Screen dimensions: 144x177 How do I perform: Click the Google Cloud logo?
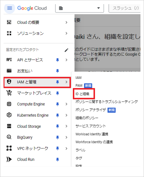click(32, 8)
